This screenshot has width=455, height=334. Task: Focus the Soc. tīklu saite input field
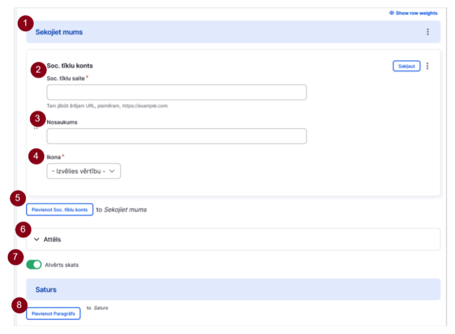click(x=177, y=92)
